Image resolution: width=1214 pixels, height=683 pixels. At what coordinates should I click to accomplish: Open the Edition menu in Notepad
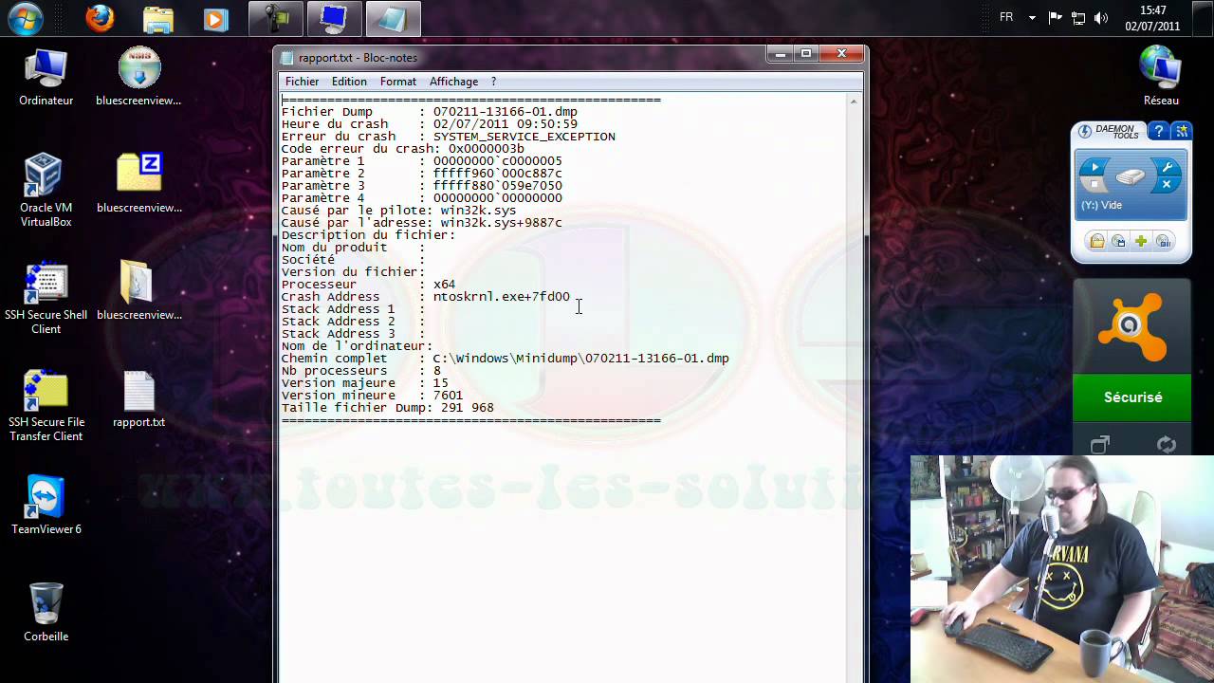point(349,82)
